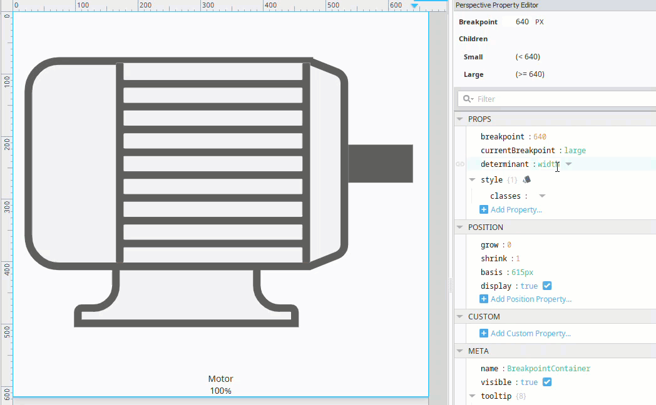Viewport: 656px width, 405px height.
Task: Click the binding link icon beside determinant
Action: pos(460,164)
